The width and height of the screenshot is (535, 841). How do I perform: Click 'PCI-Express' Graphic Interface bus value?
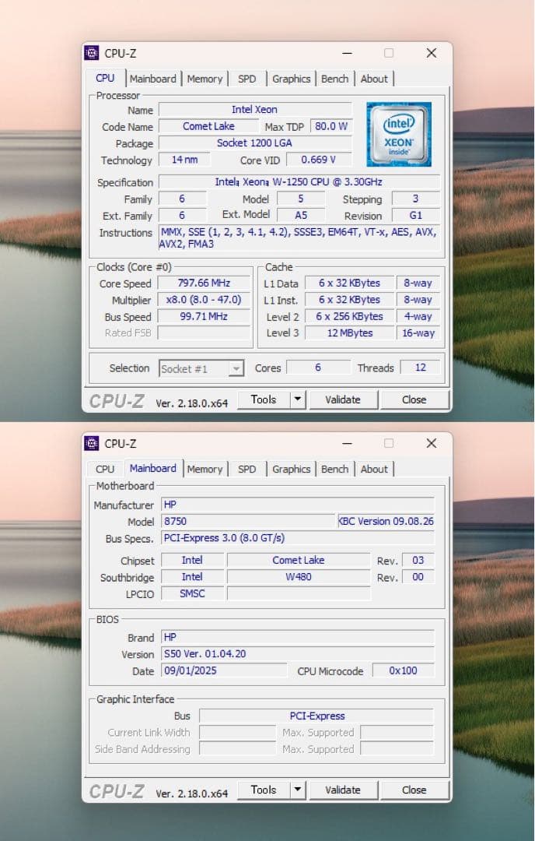(316, 716)
